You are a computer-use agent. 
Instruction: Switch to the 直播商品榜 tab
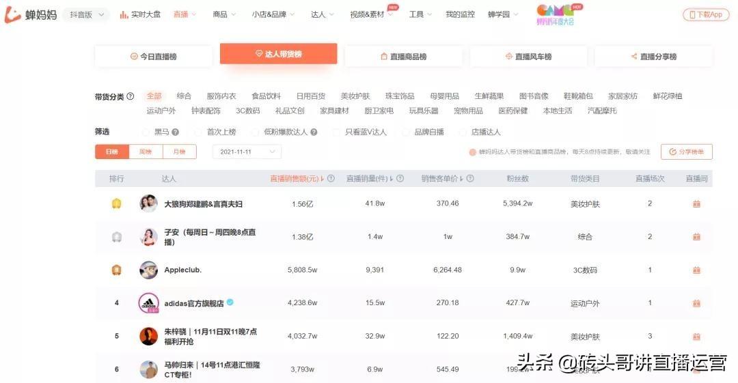point(404,57)
